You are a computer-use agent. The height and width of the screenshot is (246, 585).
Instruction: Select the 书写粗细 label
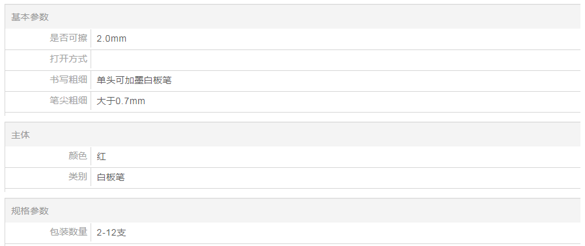click(x=68, y=80)
